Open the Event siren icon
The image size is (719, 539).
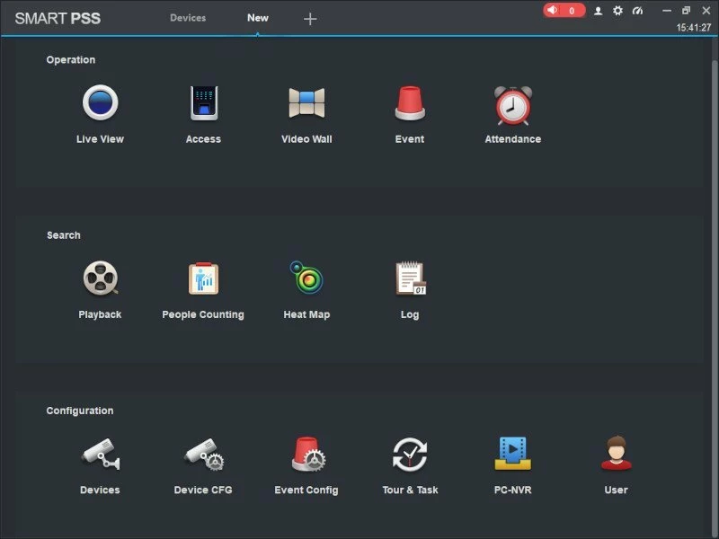point(410,104)
